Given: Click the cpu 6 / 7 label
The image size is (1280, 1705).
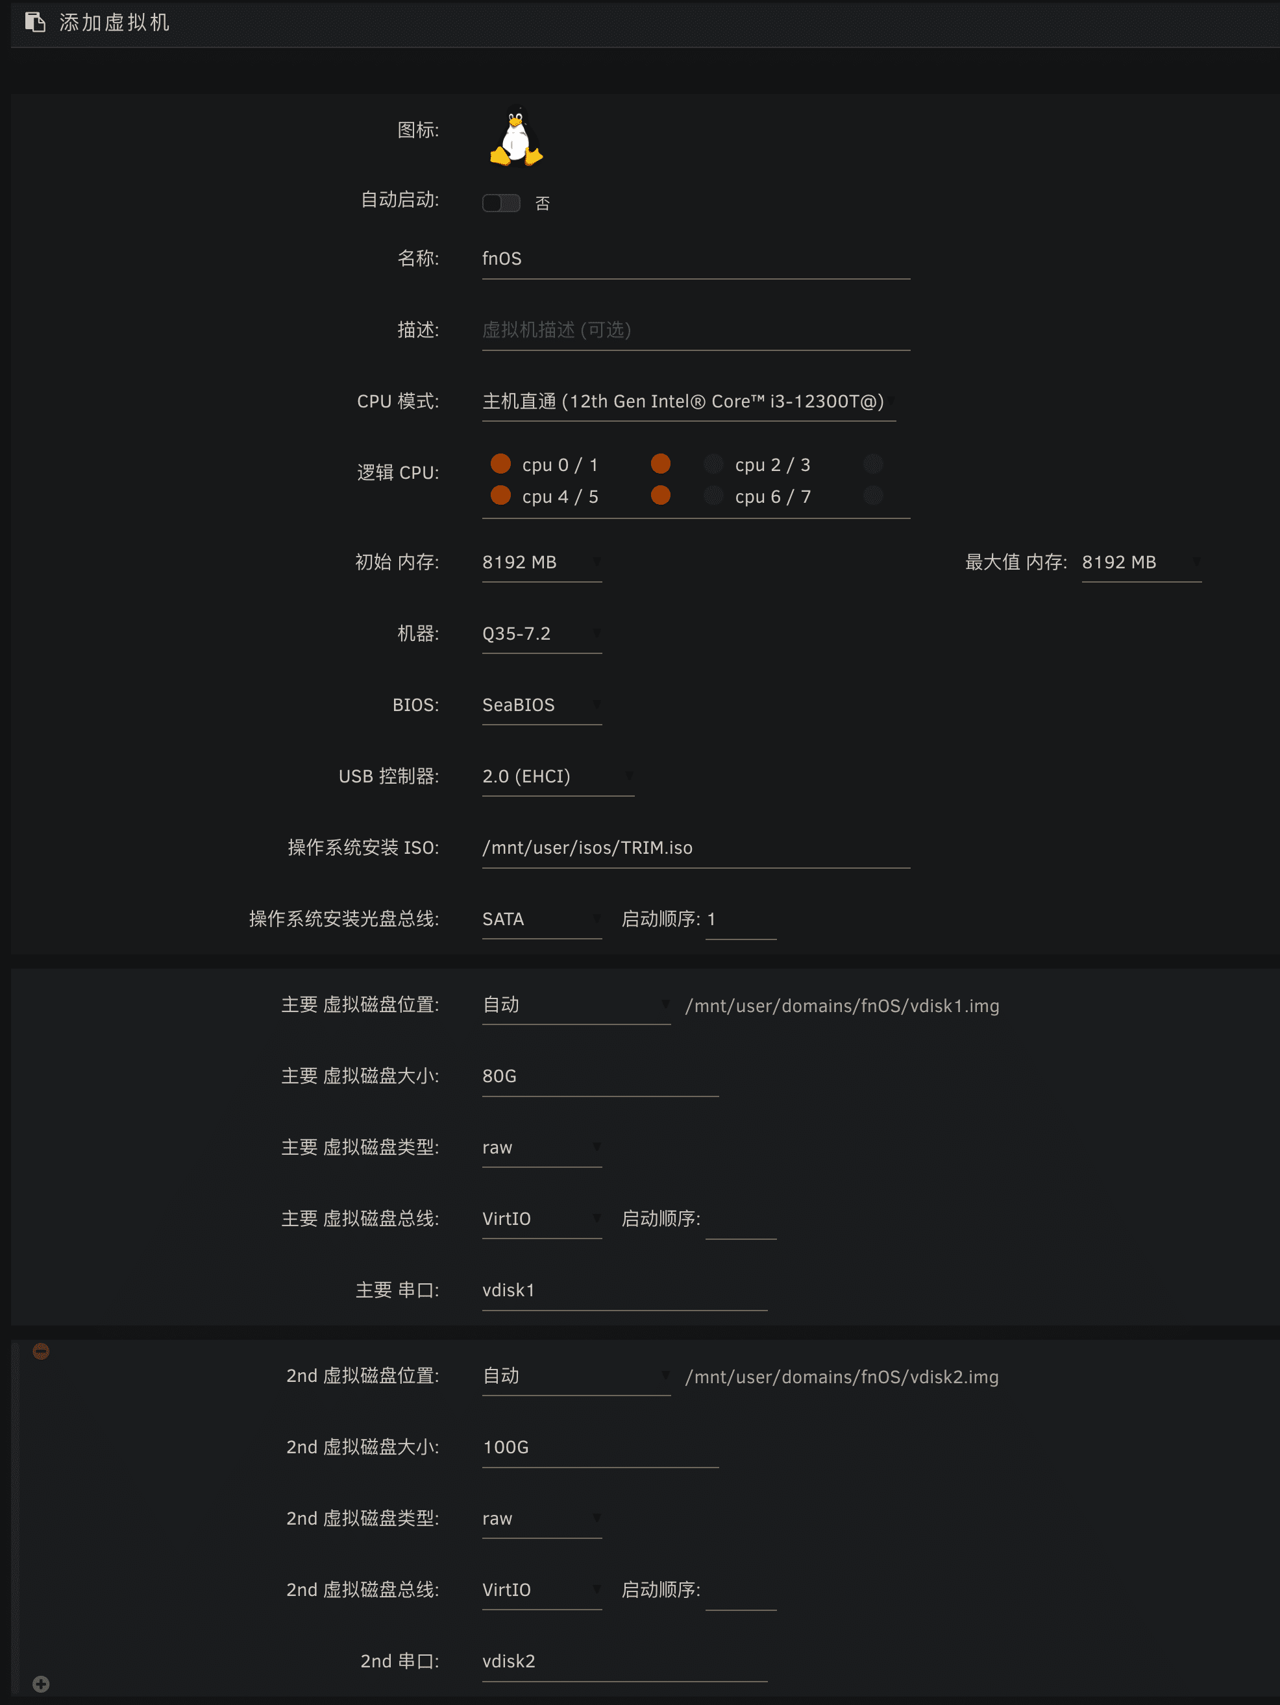Looking at the screenshot, I should pyautogui.click(x=772, y=497).
